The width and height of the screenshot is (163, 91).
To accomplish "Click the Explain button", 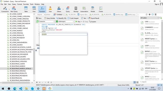I will click(92, 21).
